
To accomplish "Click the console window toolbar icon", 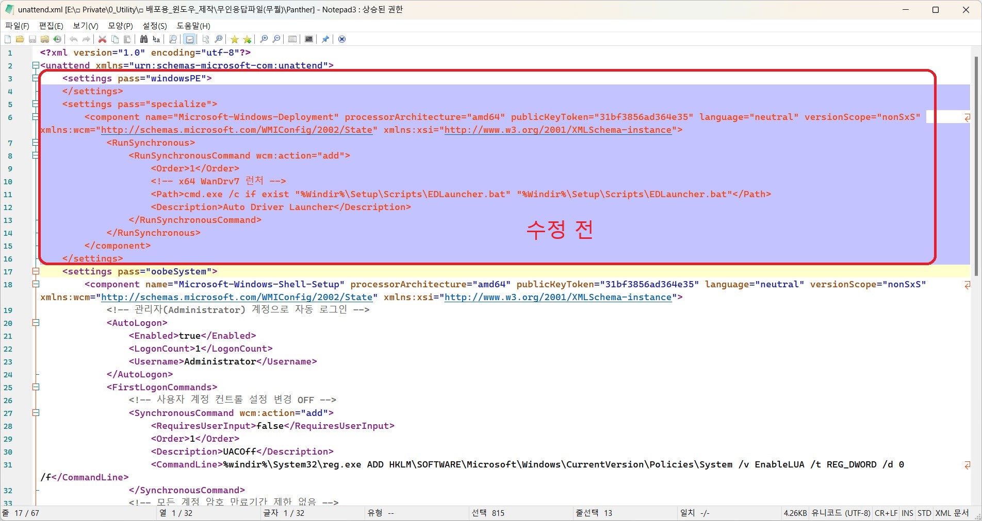I will 309,39.
